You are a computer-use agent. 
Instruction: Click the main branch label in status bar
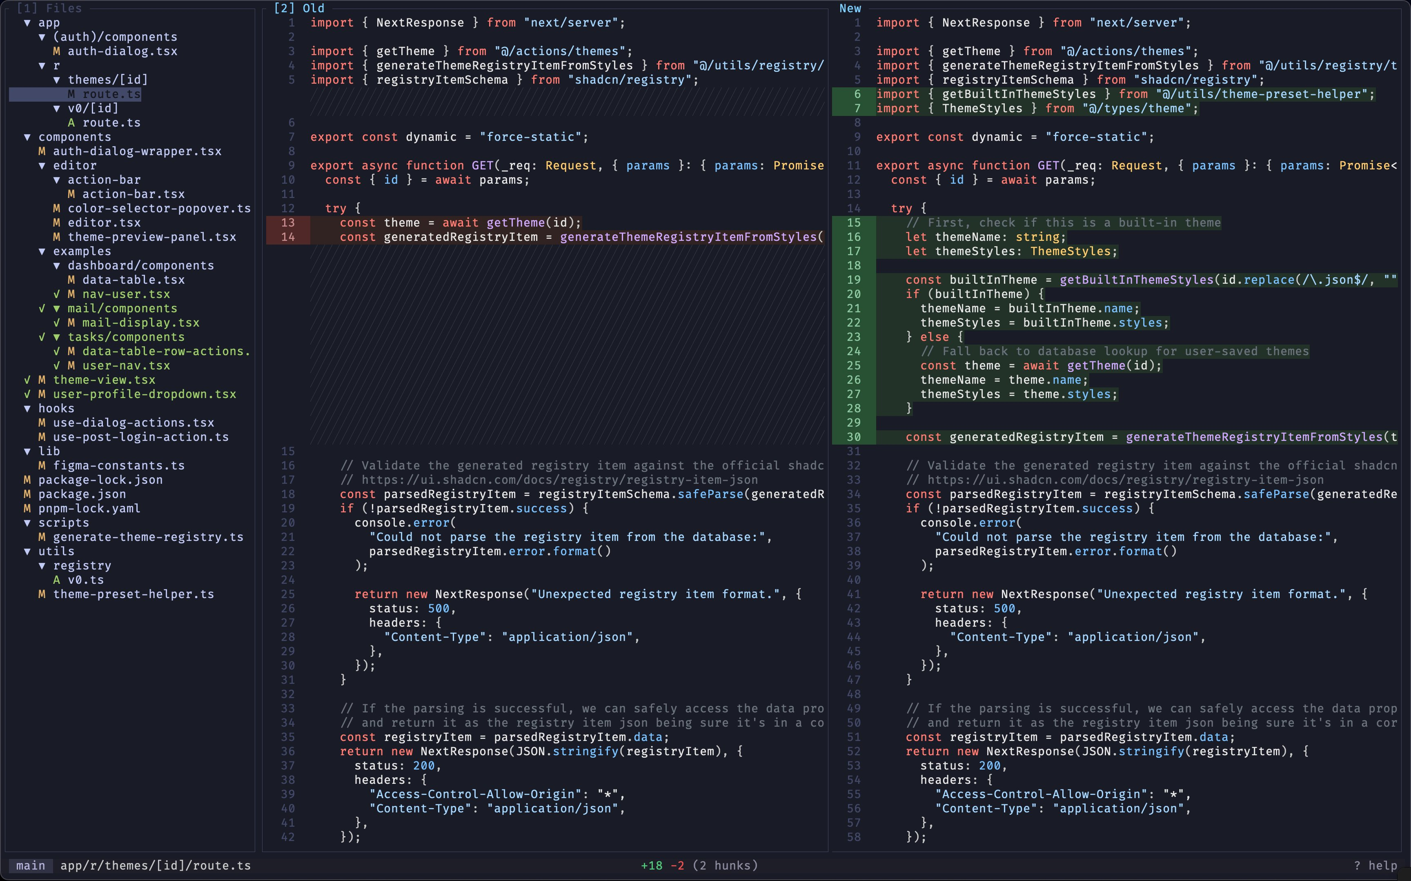[x=30, y=865]
